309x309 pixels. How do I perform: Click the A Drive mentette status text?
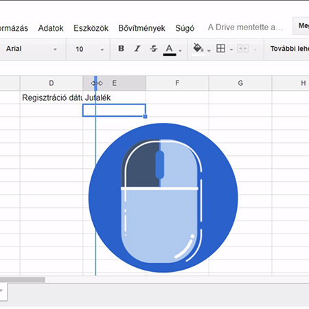pyautogui.click(x=245, y=27)
